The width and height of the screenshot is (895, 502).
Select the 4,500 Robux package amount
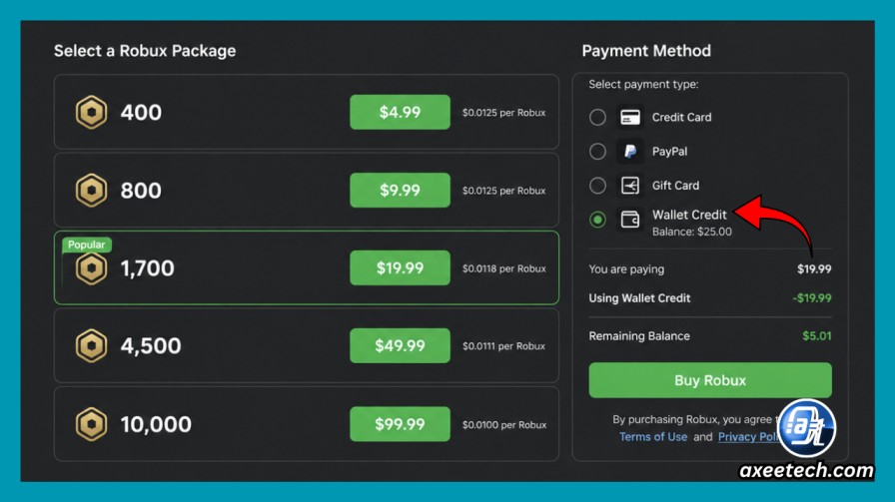[x=151, y=346]
